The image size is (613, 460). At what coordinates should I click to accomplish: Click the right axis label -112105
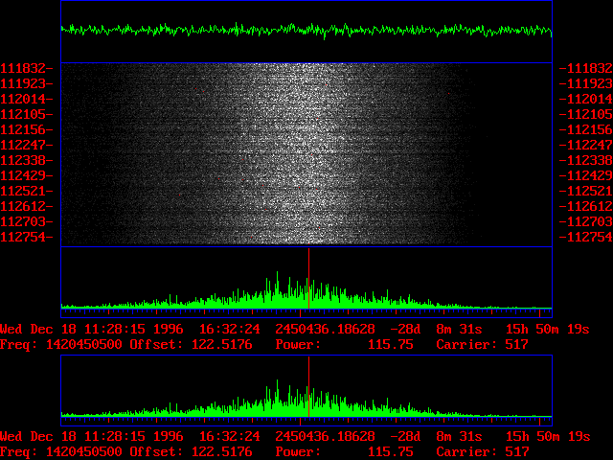tap(585, 115)
